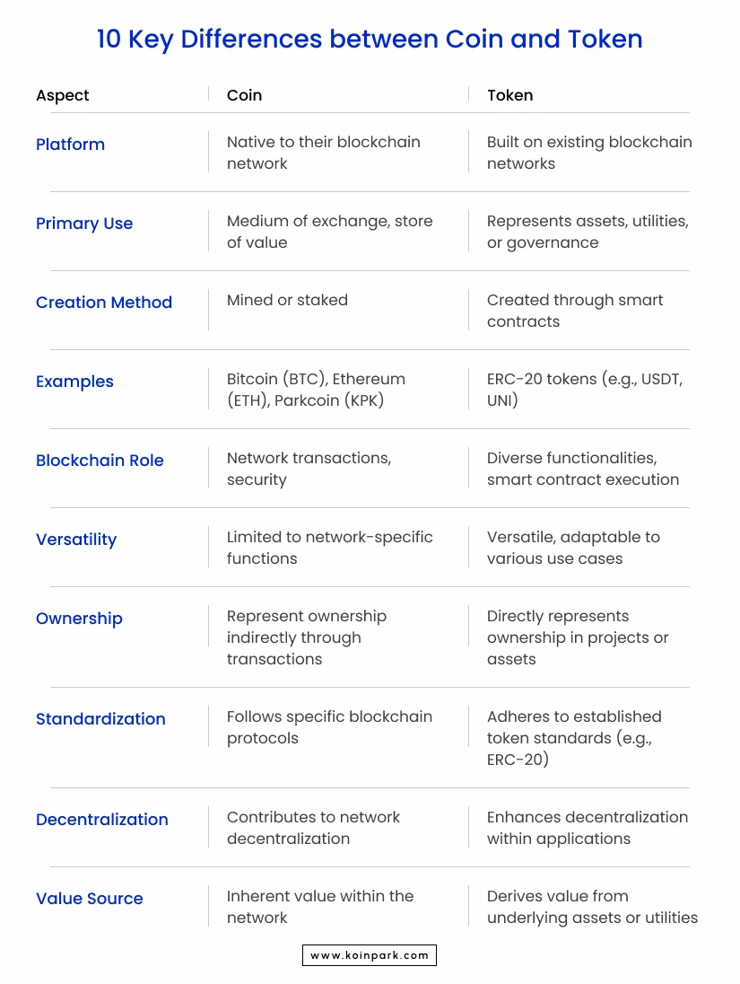Click the 'Decentralization' row label

[x=102, y=820]
